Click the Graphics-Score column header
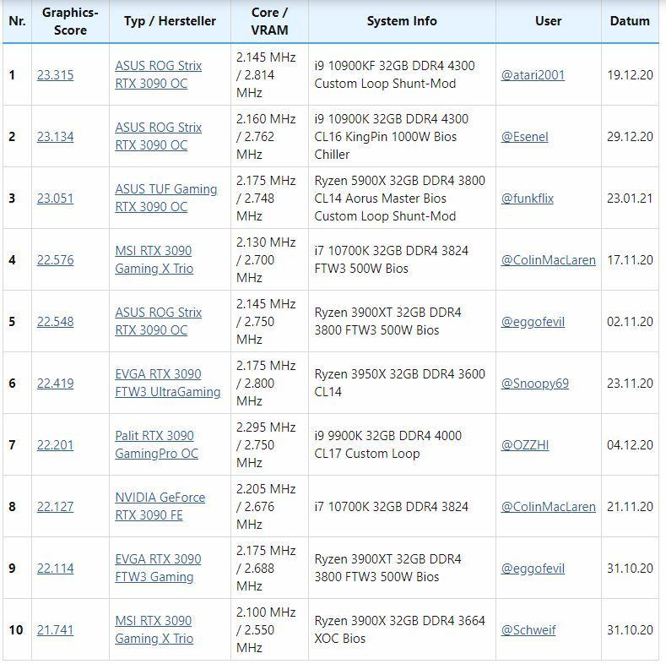 [x=70, y=21]
